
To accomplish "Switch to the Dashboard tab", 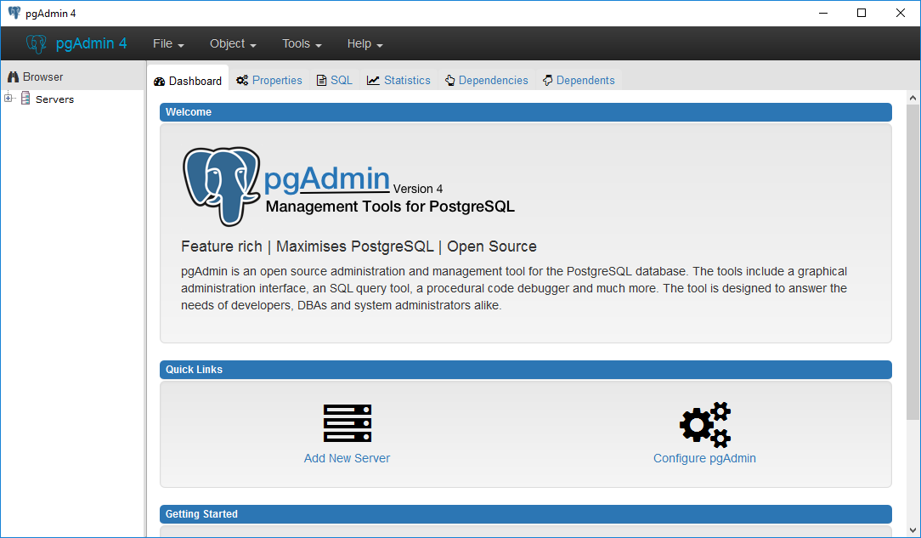I will coord(188,81).
